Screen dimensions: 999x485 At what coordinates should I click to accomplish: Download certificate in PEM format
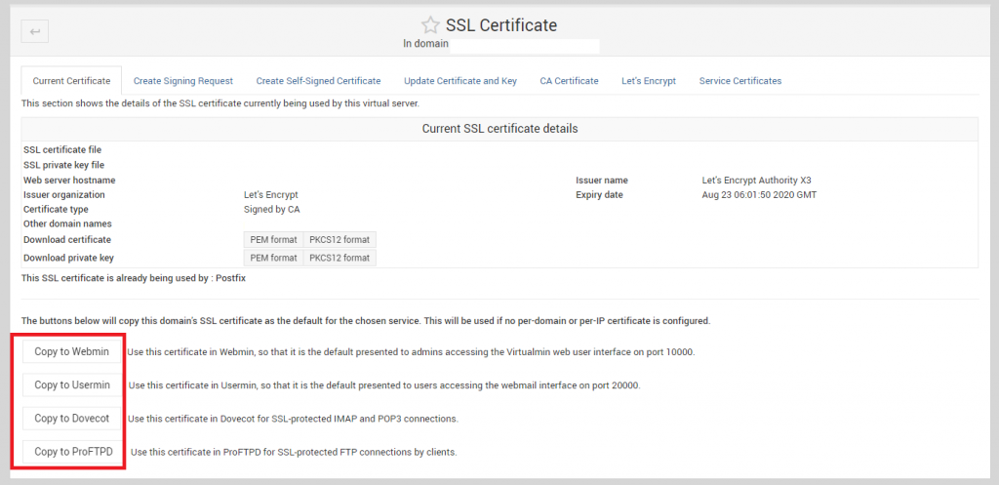pos(273,240)
